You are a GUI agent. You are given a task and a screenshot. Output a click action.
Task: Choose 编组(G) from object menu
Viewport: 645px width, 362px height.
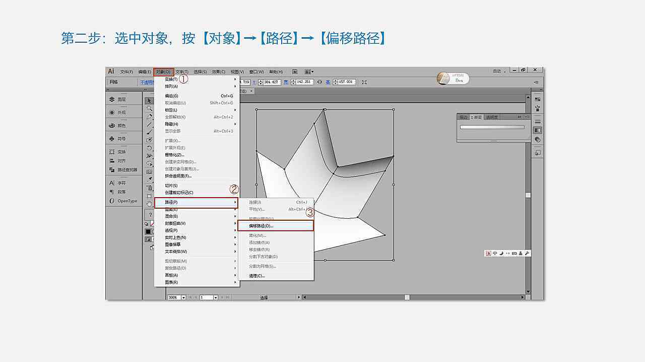click(197, 96)
